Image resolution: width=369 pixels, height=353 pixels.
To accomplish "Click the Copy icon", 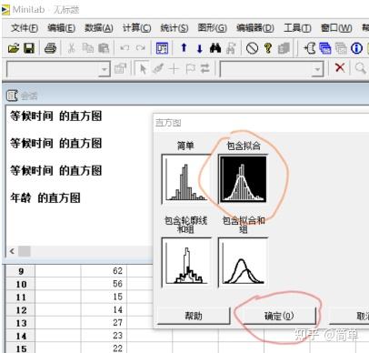I will pos(88,48).
